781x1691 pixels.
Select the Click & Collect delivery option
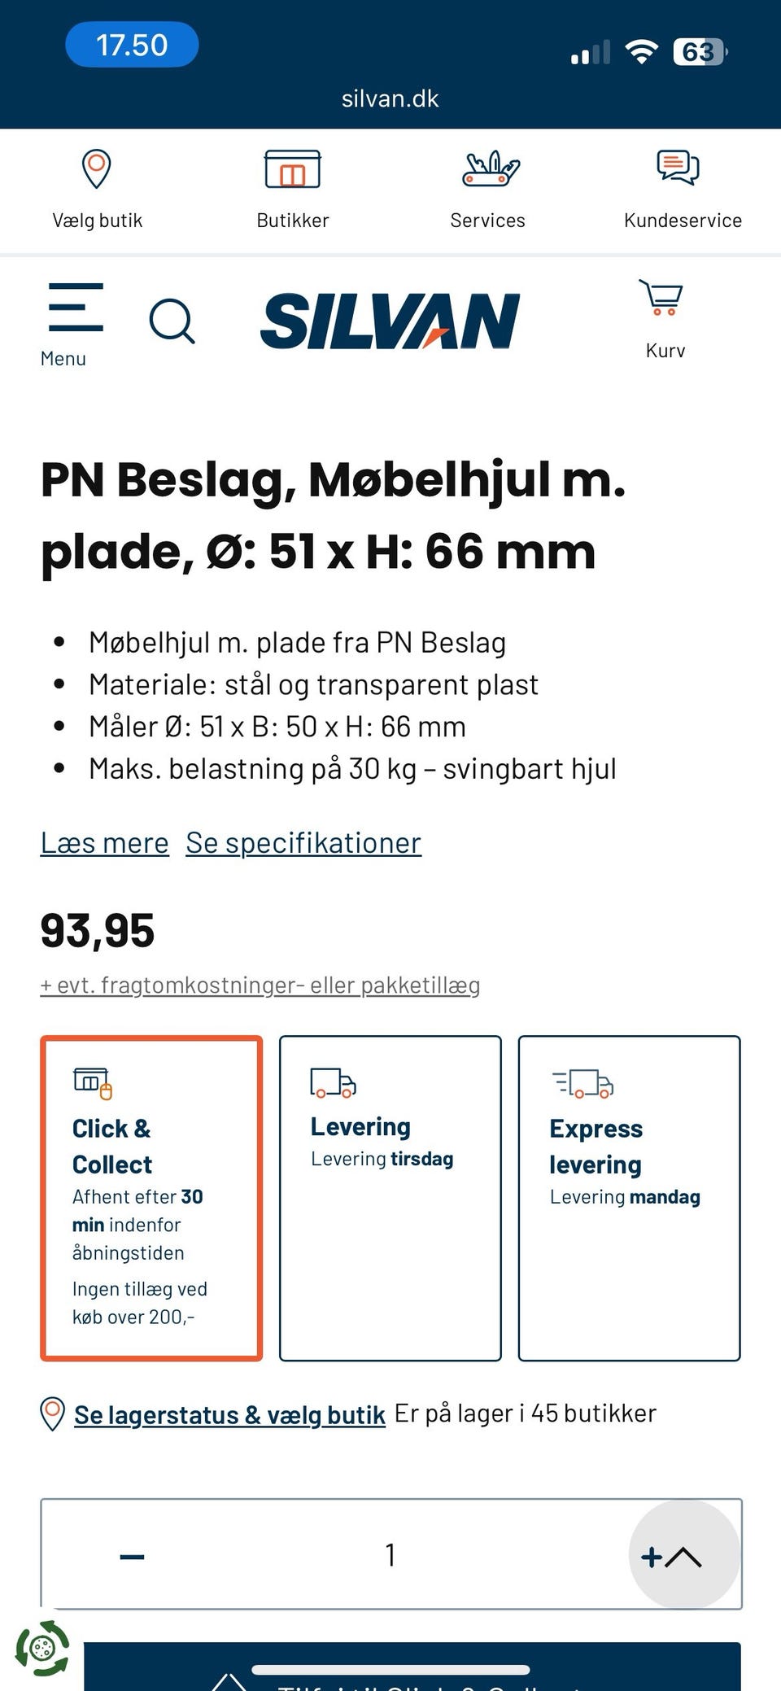(151, 1196)
